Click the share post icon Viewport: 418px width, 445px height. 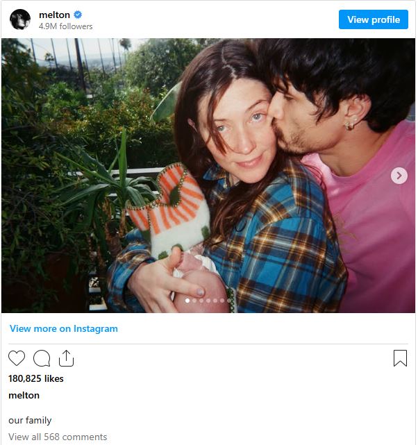point(66,358)
